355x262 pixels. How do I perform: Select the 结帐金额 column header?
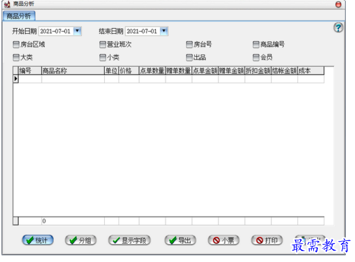click(285, 70)
